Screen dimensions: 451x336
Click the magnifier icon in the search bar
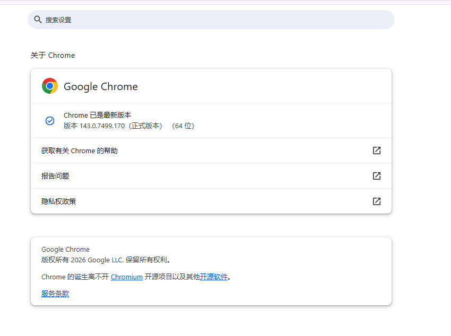pyautogui.click(x=38, y=20)
